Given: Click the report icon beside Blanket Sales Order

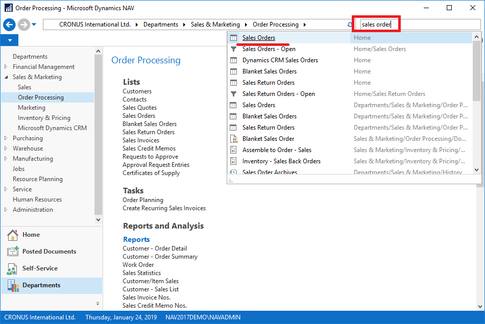Looking at the screenshot, I should [x=233, y=139].
